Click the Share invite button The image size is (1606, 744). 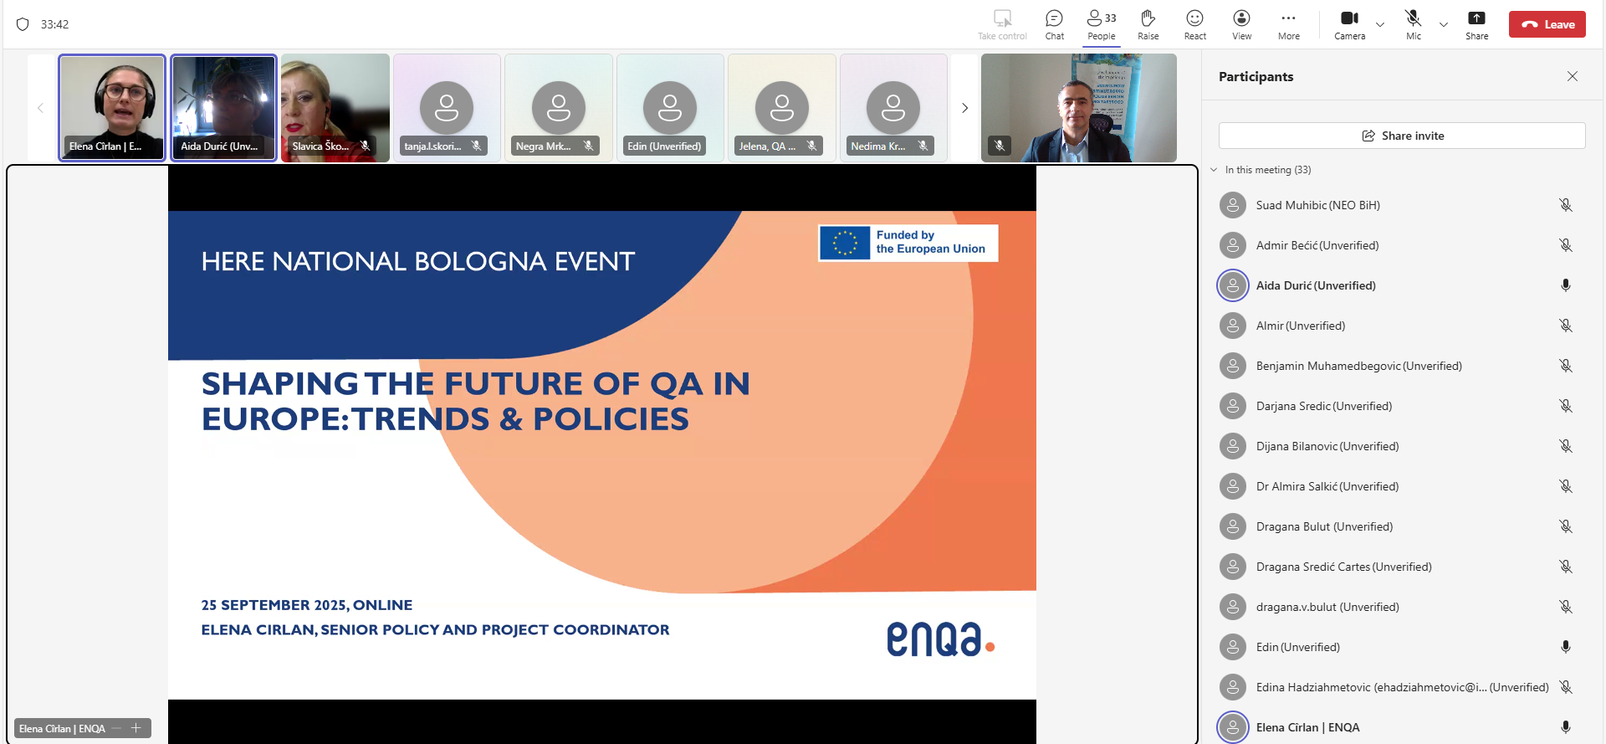[1402, 136]
